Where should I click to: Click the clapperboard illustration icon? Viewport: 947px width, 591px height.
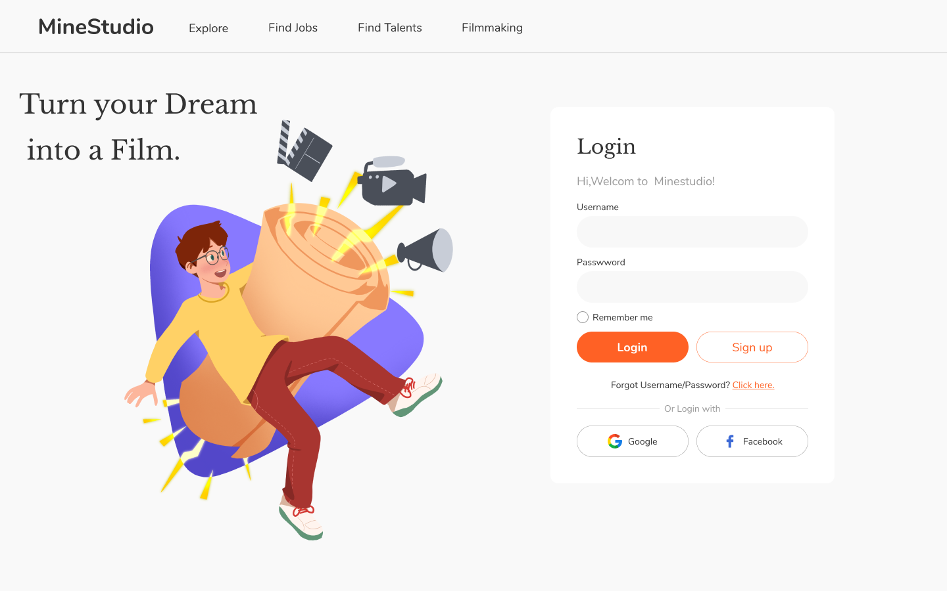click(304, 150)
